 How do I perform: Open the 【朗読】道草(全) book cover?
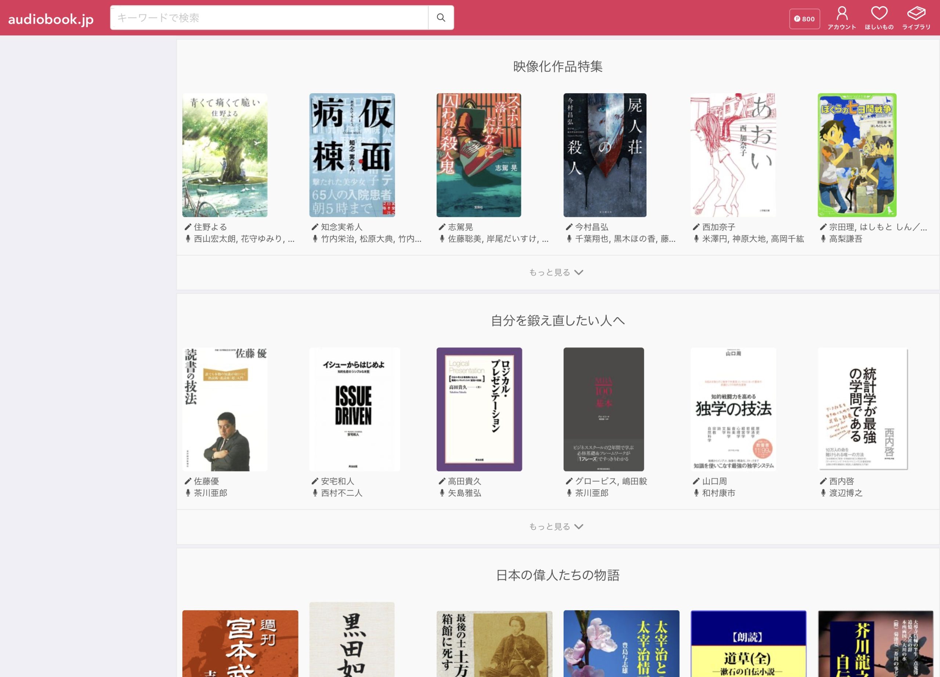click(749, 644)
